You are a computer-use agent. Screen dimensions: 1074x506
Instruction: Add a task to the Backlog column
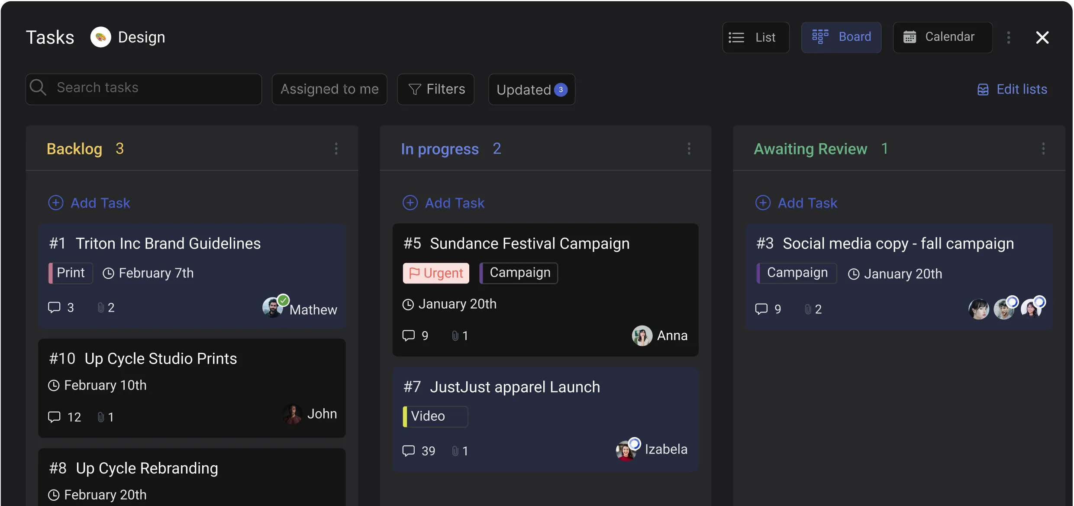89,203
